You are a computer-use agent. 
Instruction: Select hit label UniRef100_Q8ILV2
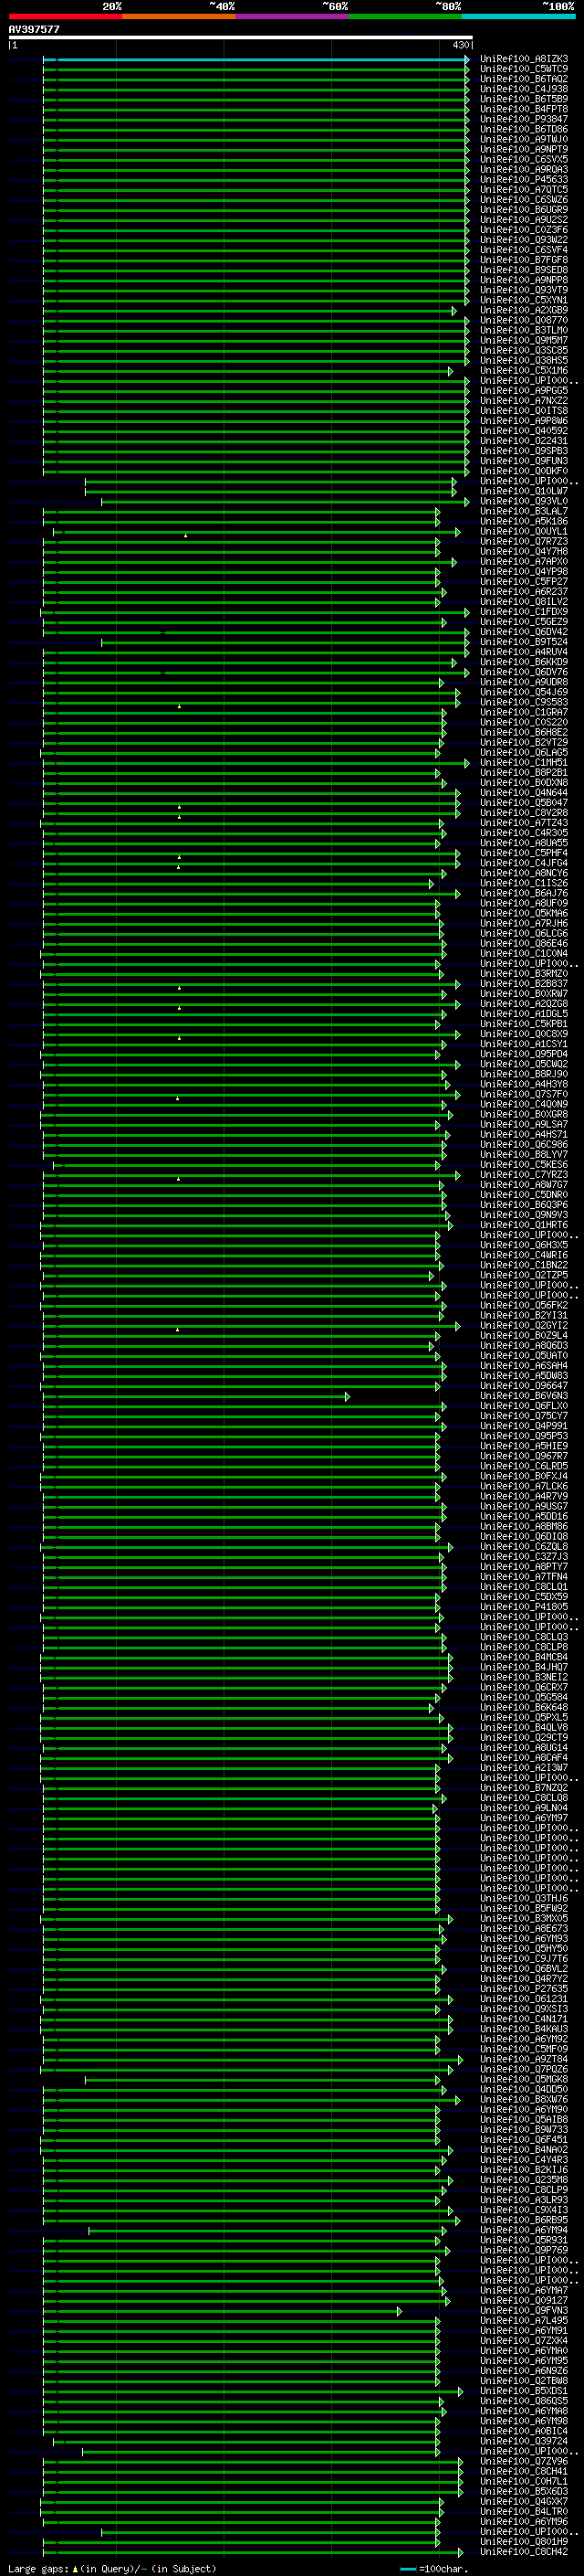524,602
